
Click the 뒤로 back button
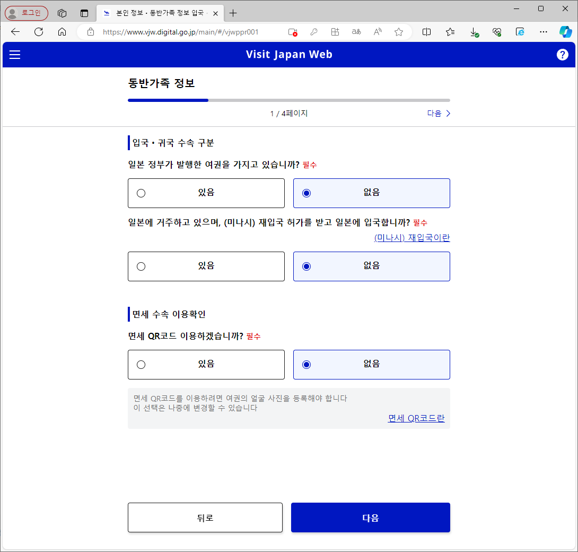205,517
